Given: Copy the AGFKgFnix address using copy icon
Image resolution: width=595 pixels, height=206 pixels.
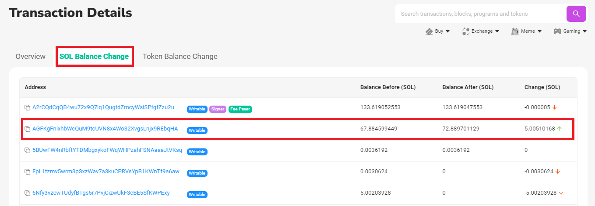Looking at the screenshot, I should tap(27, 129).
